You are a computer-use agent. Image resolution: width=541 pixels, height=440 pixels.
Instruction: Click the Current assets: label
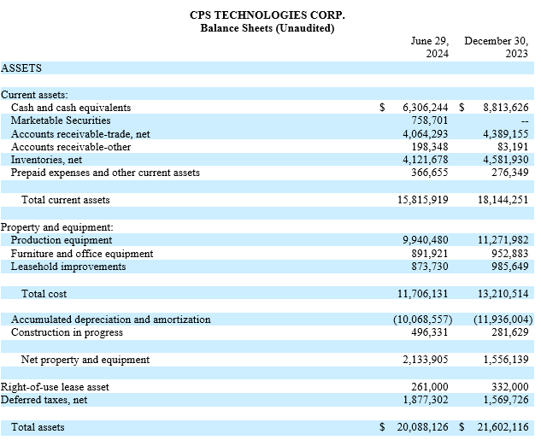coord(34,95)
